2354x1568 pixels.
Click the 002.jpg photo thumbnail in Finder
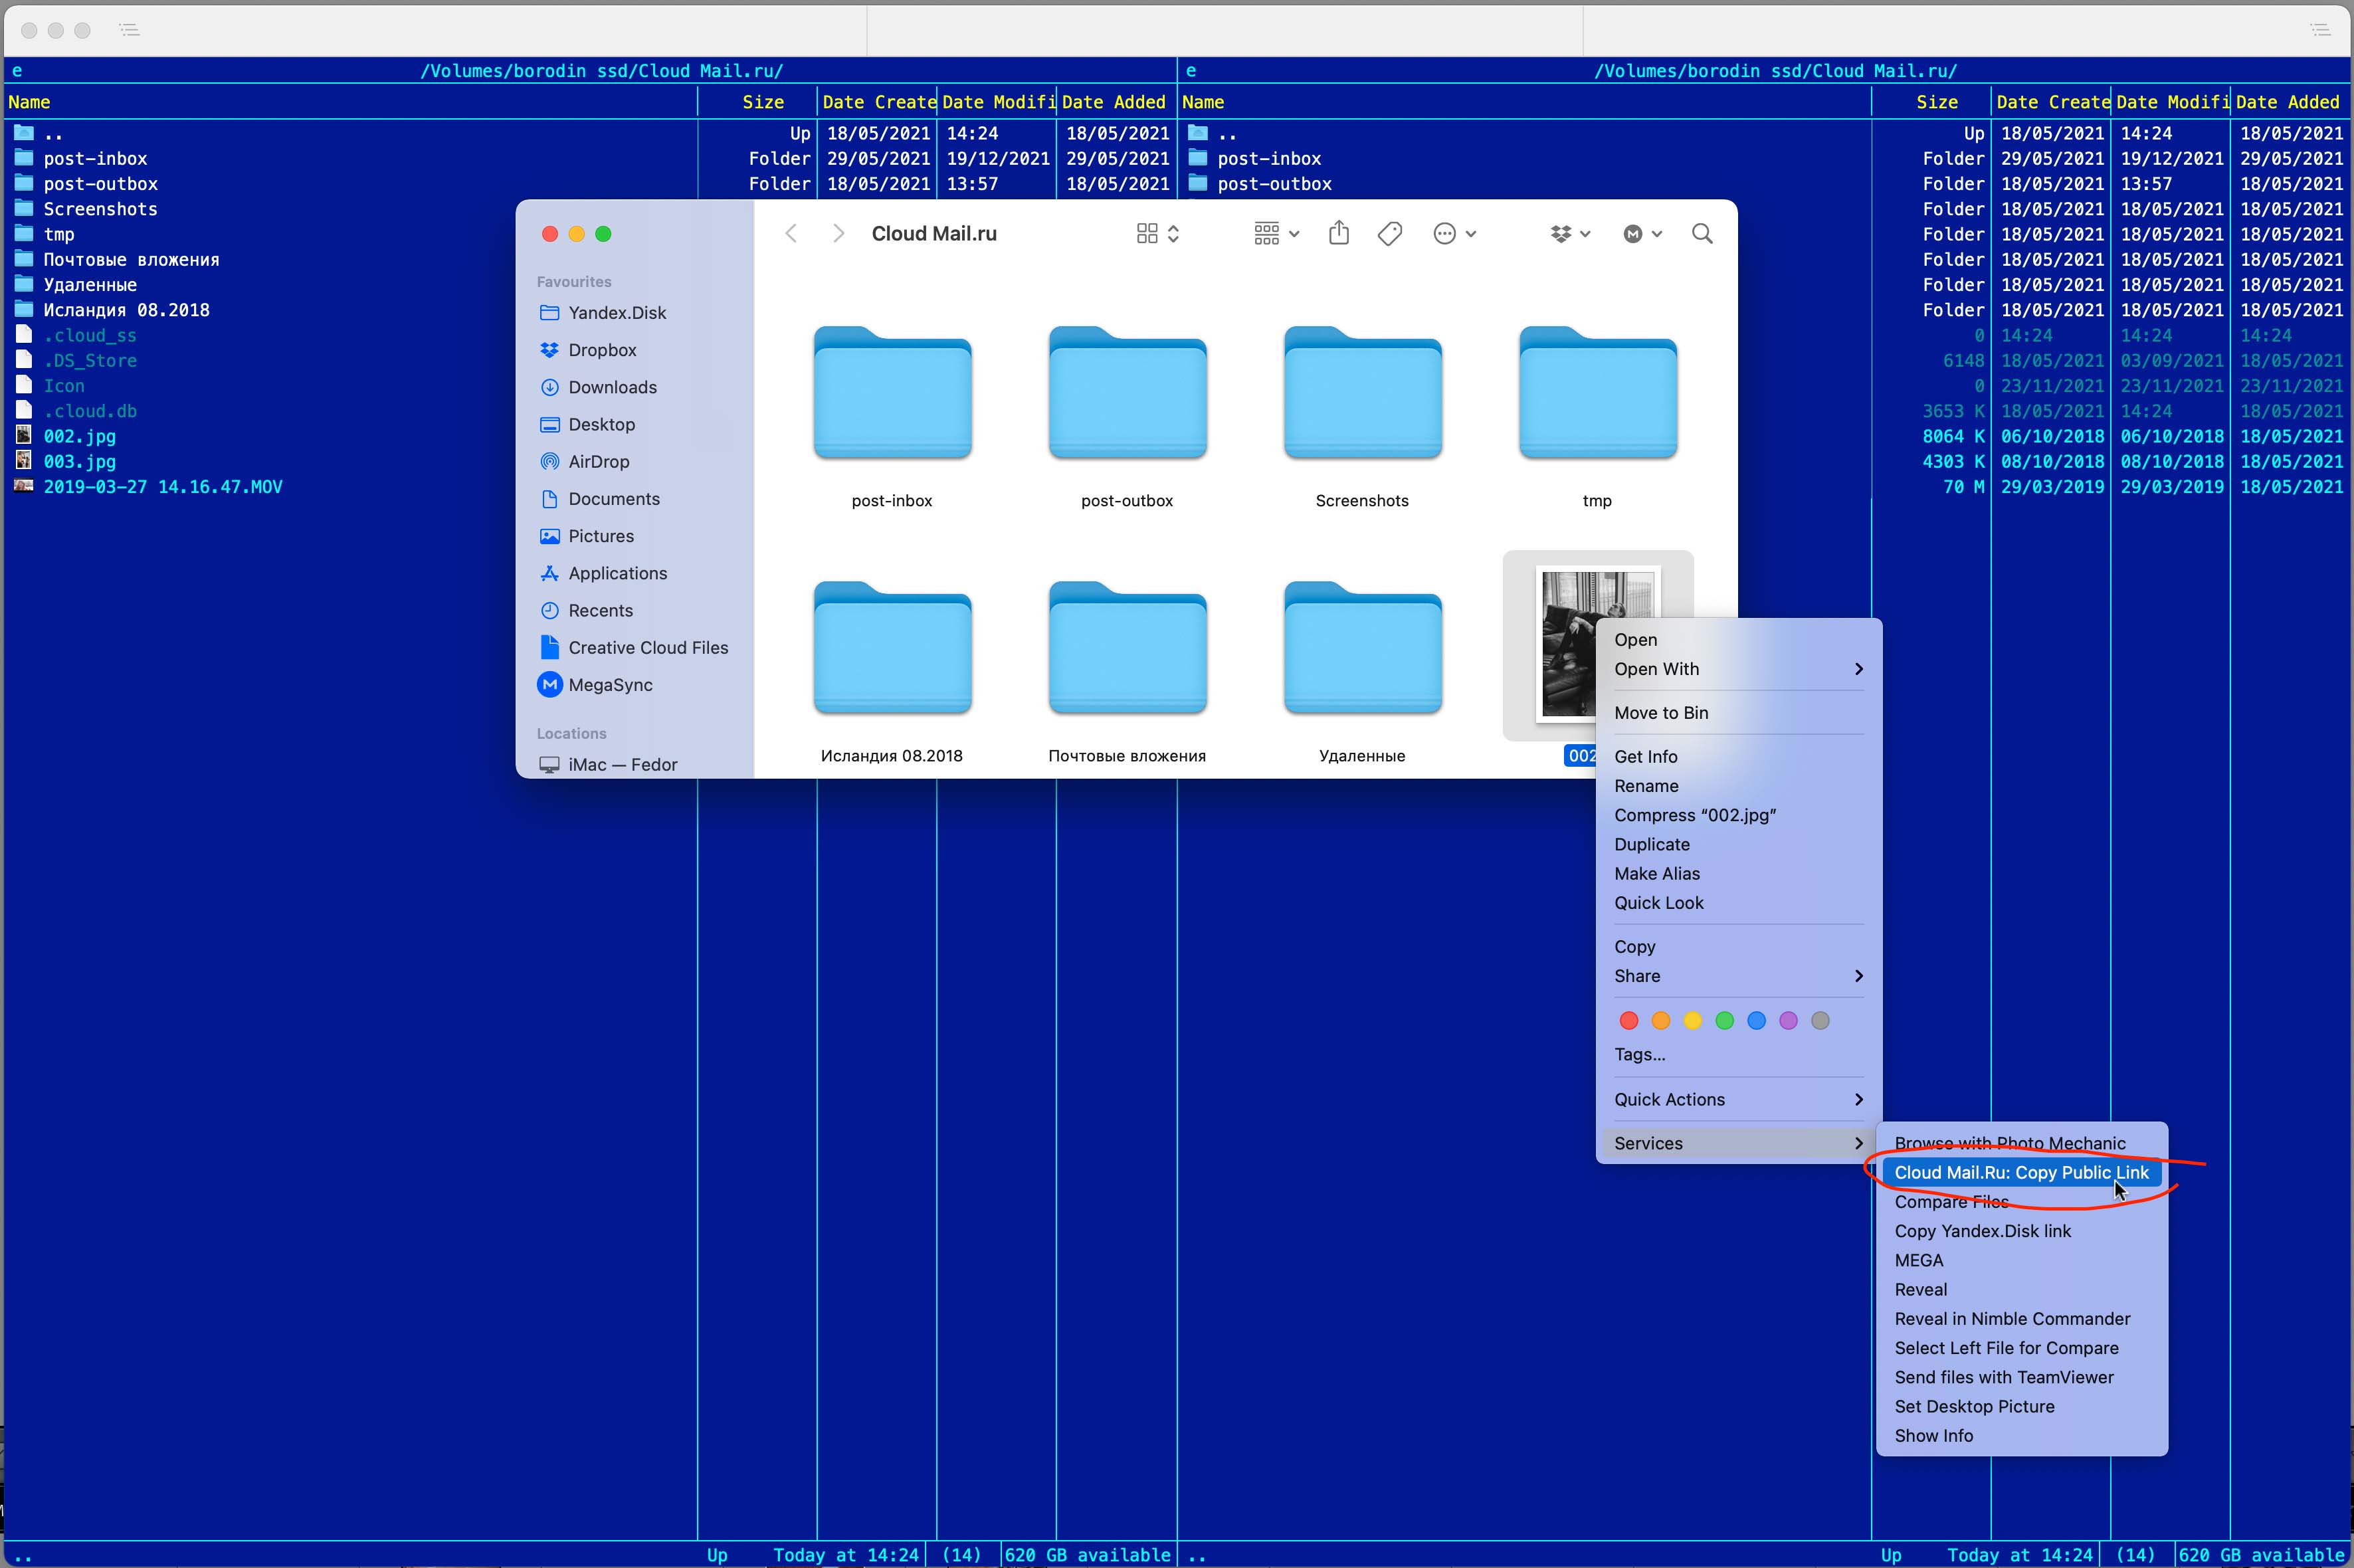click(x=1568, y=644)
